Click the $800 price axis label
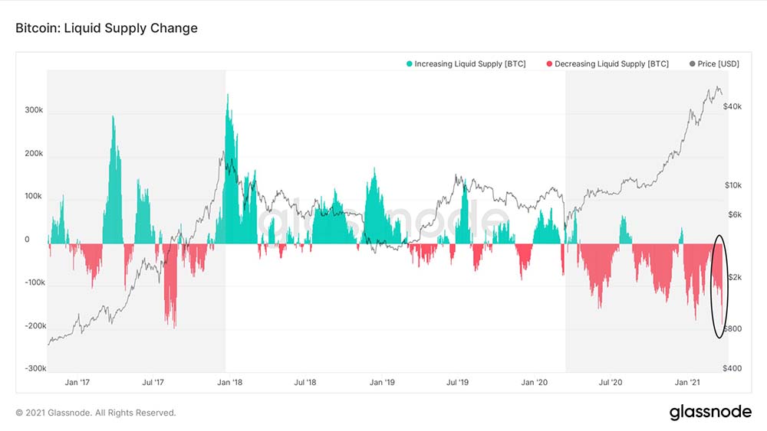Screen dimensions: 767x431 [732, 328]
